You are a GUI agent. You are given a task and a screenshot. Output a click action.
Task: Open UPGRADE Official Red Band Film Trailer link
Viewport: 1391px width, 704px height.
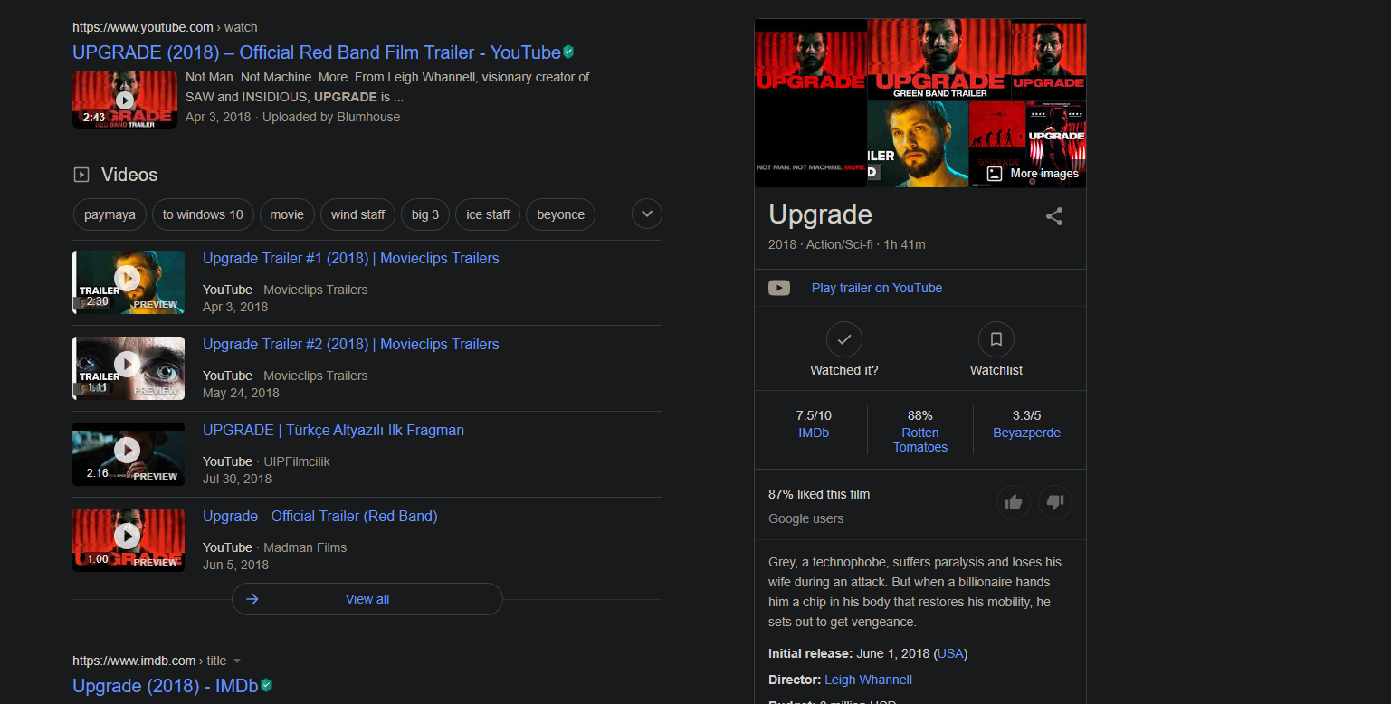[317, 52]
